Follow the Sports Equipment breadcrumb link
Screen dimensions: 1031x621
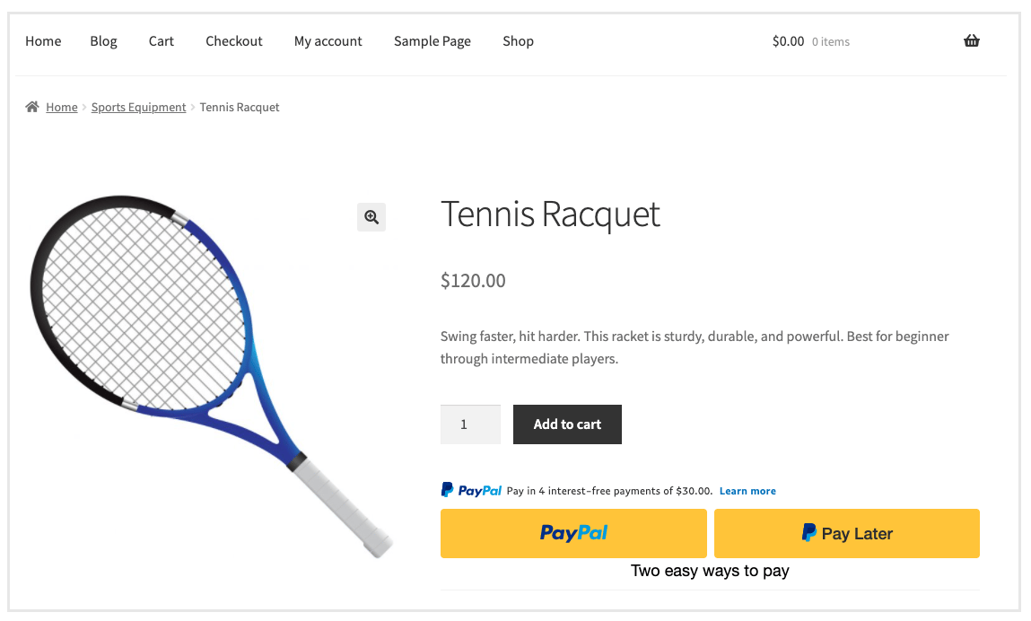[x=138, y=107]
